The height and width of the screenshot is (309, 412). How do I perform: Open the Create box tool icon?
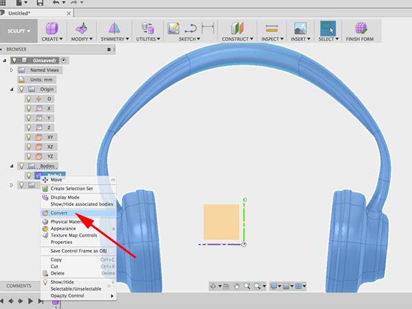(52, 28)
